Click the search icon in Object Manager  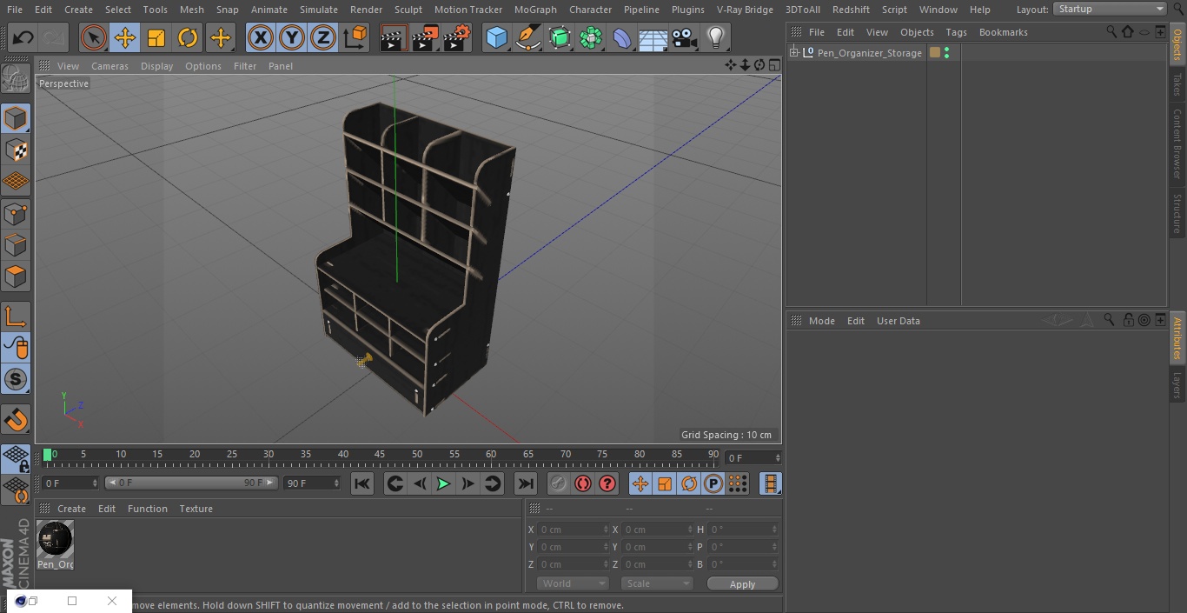point(1111,32)
